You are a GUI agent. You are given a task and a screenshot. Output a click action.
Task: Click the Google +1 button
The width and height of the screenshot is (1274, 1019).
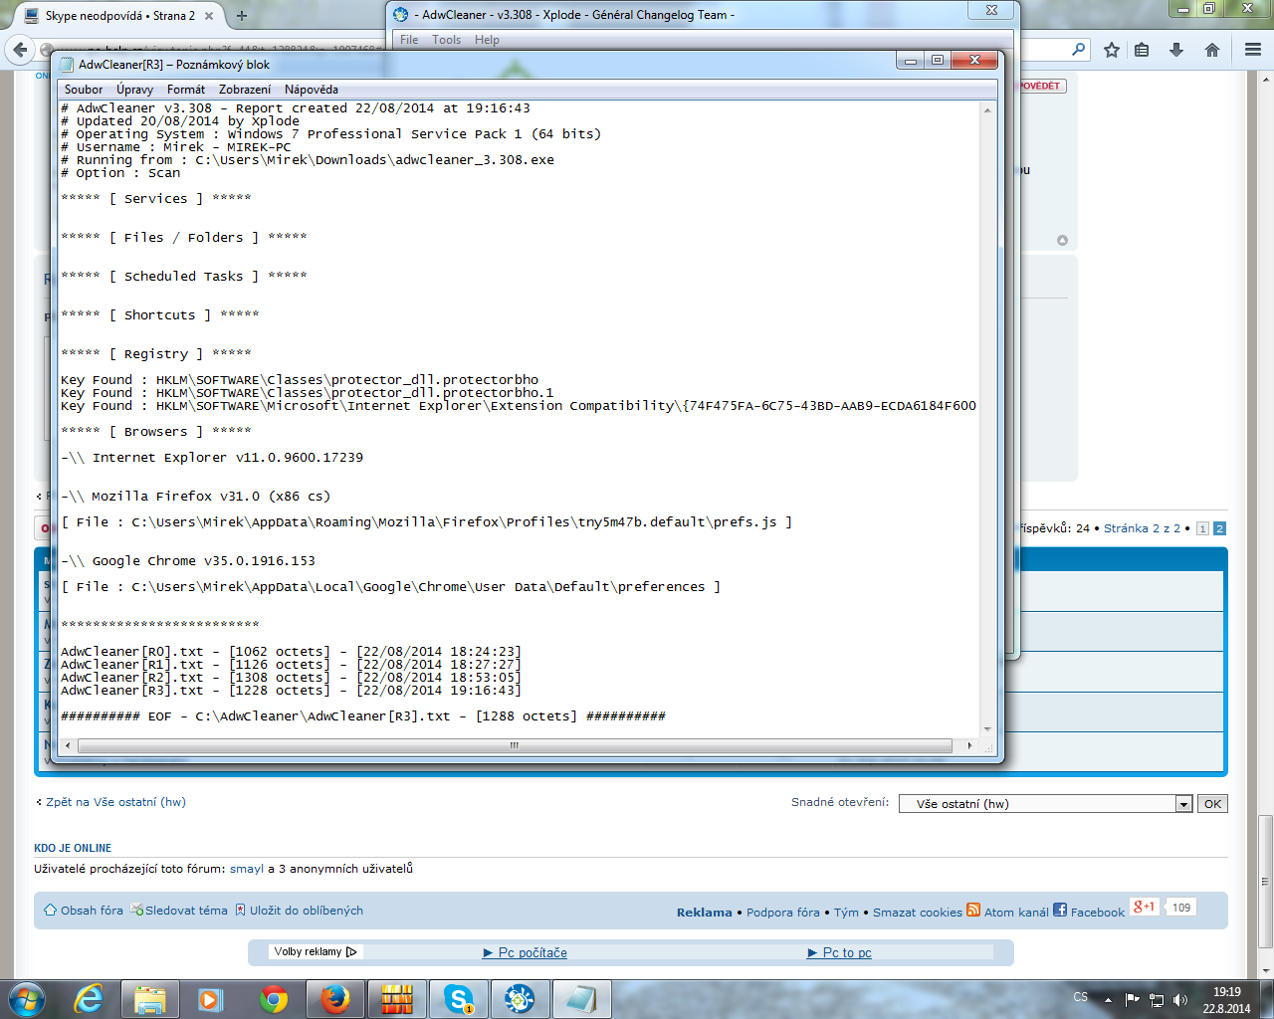click(x=1145, y=907)
